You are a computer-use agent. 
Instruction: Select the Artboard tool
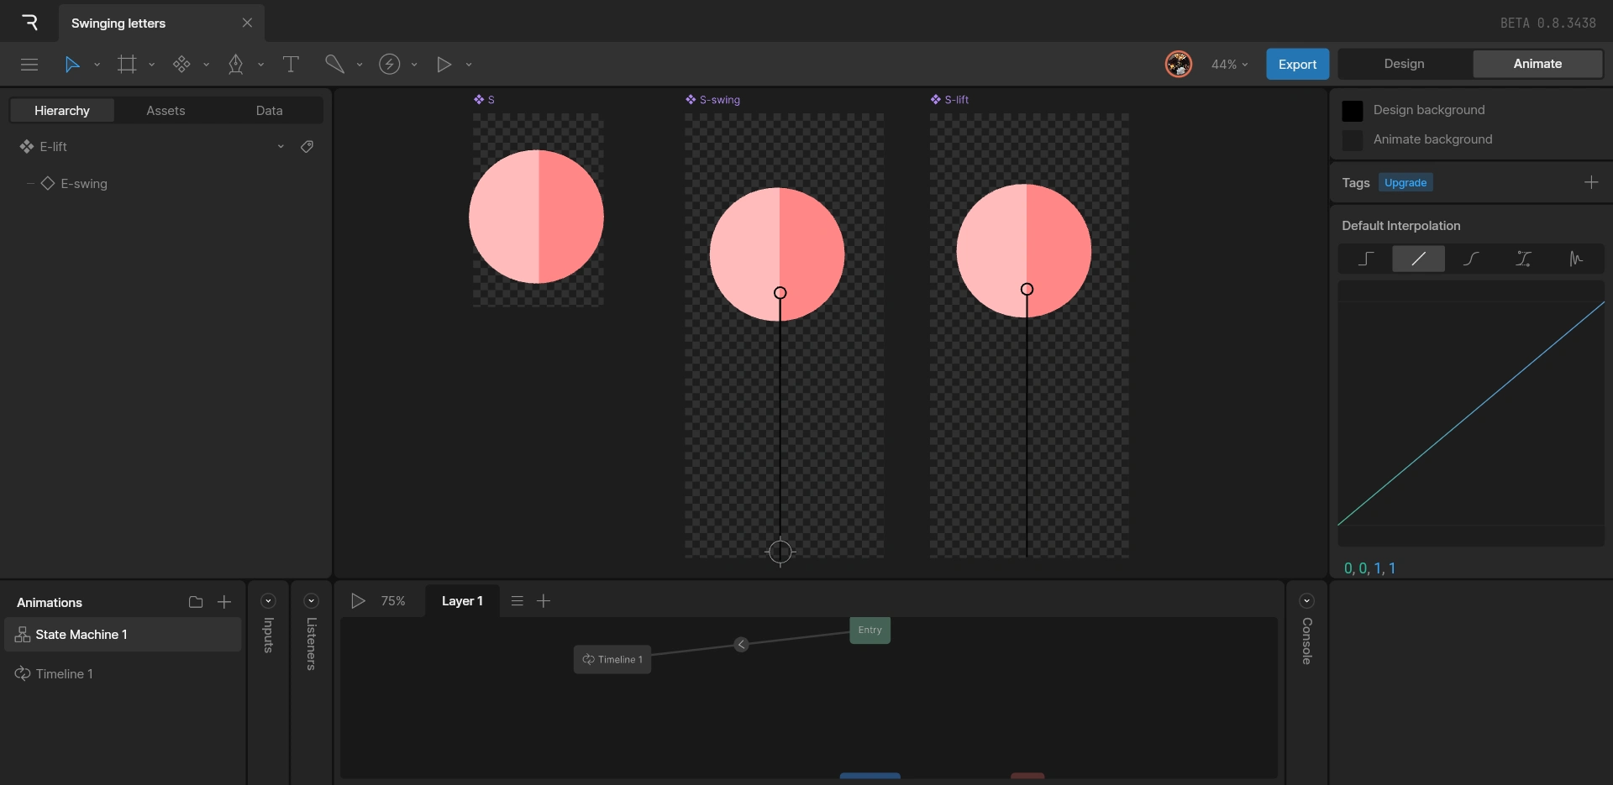click(127, 65)
